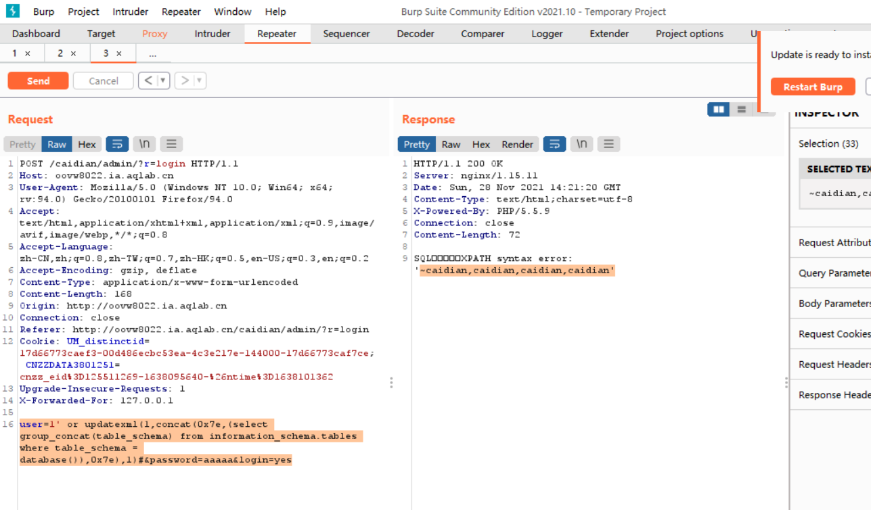Toggle non-printable \n characters in Request panel
Screen dimensions: 871x510
[x=144, y=144]
